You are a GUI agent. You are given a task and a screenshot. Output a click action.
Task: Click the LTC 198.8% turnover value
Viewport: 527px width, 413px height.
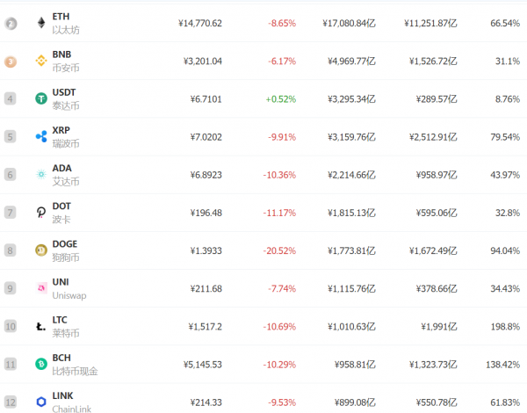coord(506,326)
